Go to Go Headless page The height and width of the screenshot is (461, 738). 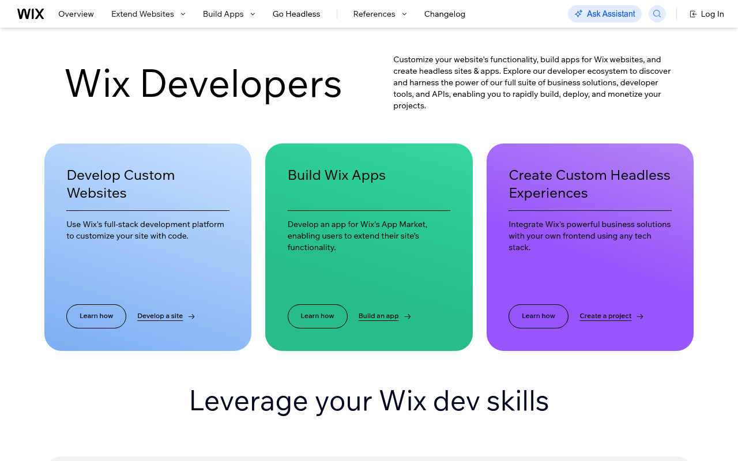(296, 14)
